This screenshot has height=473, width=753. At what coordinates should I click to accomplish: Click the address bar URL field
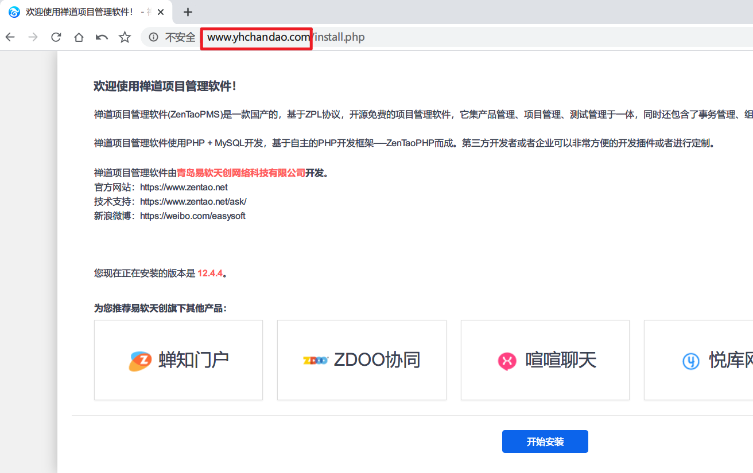(448, 37)
